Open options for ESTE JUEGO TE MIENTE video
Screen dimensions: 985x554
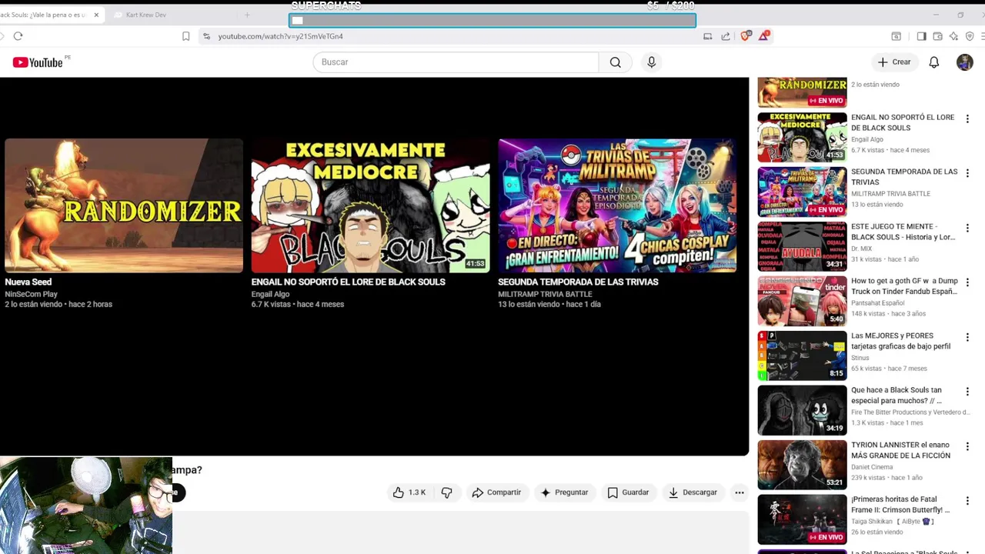pos(967,229)
